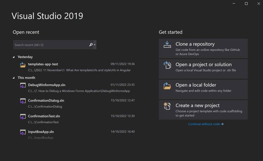The height and width of the screenshot is (161, 263).
Task: Click the Yesterday group label
Action: [x=25, y=57]
